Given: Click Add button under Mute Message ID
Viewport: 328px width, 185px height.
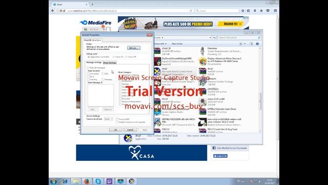Looking at the screenshot, I should [93, 109].
